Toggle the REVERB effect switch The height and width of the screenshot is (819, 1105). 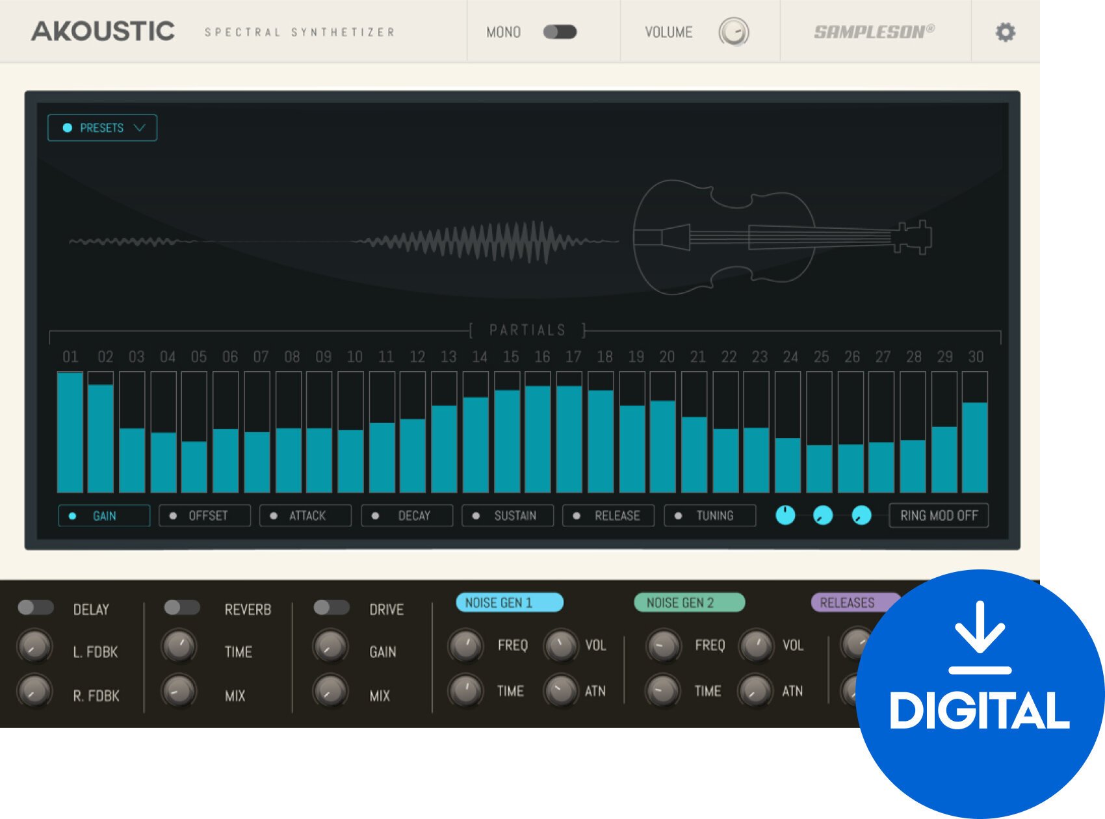[182, 607]
